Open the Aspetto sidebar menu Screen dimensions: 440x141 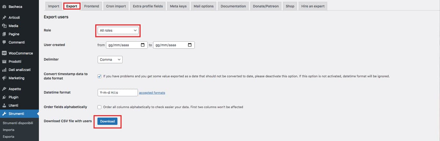(19, 89)
